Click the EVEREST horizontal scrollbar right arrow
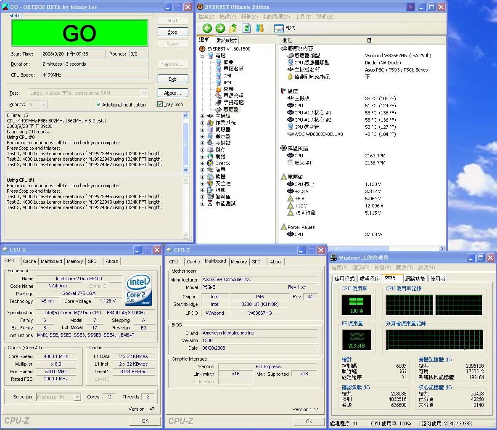This screenshot has width=497, height=430. pyautogui.click(x=442, y=249)
